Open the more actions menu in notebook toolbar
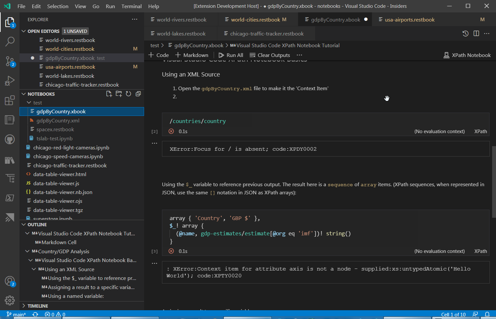The image size is (496, 319). coord(299,55)
